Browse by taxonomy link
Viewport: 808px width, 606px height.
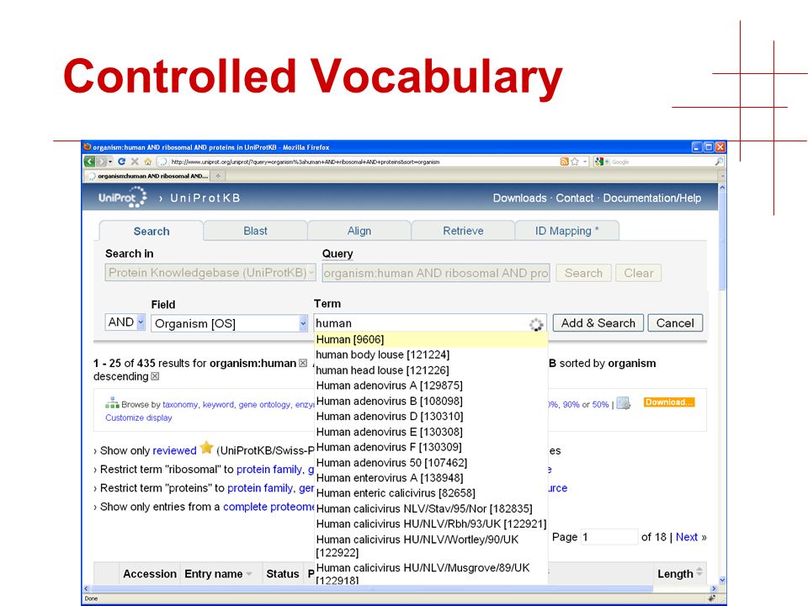tap(180, 405)
